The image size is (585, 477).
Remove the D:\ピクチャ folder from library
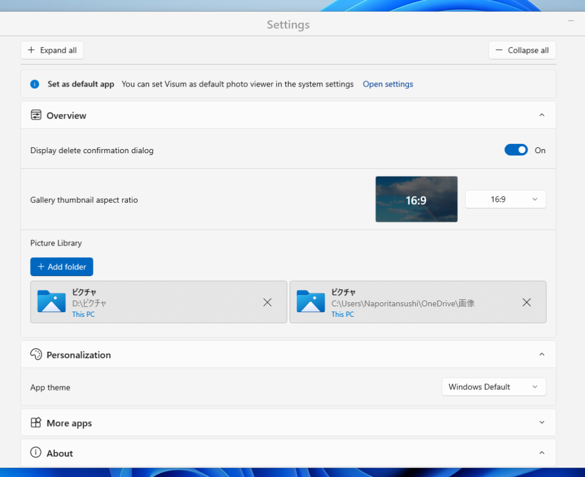[x=267, y=302]
